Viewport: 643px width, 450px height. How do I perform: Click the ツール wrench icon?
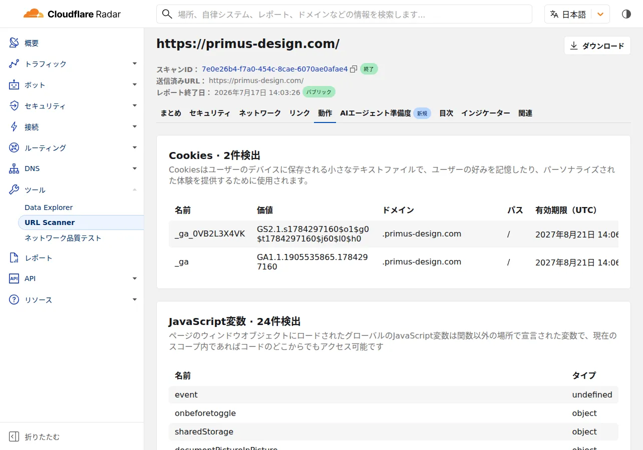pyautogui.click(x=14, y=190)
